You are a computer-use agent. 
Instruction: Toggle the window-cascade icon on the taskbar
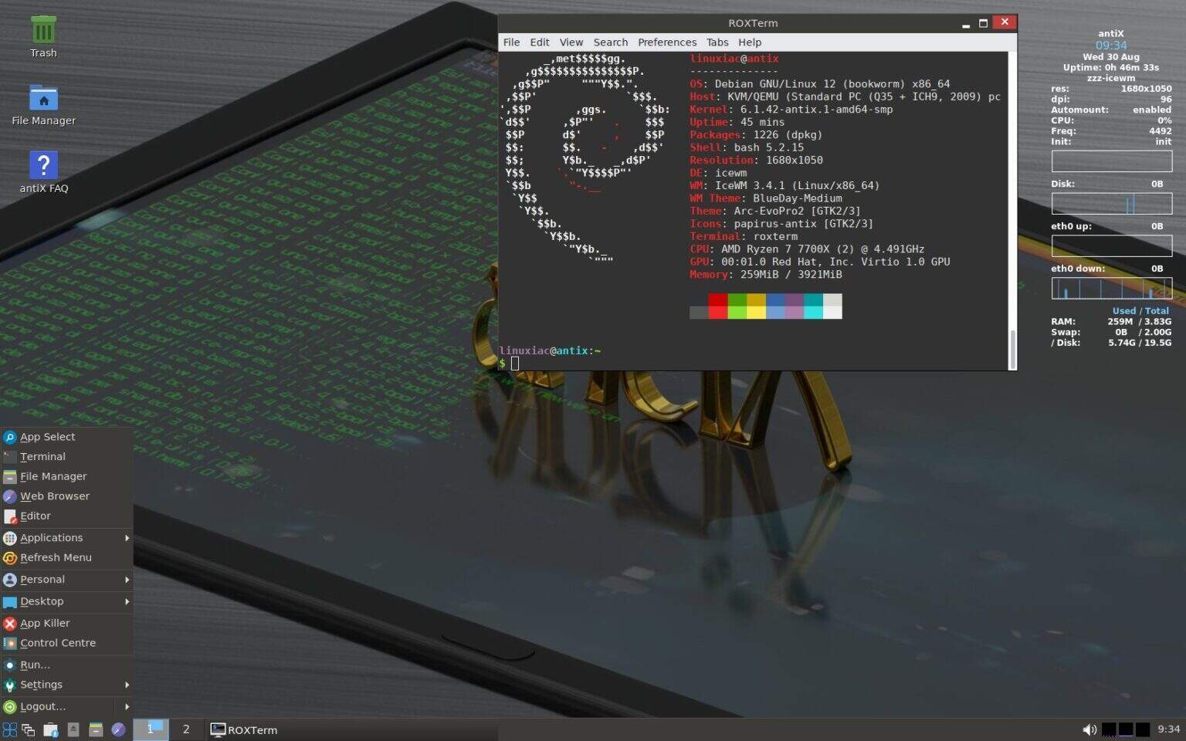point(28,729)
